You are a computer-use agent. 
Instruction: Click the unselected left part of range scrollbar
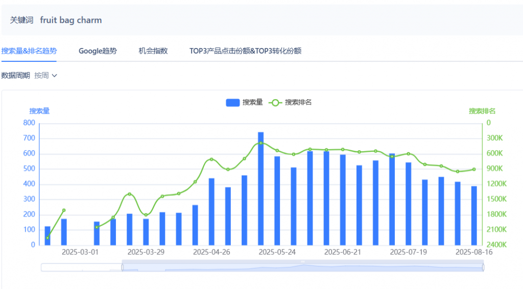pos(81,268)
